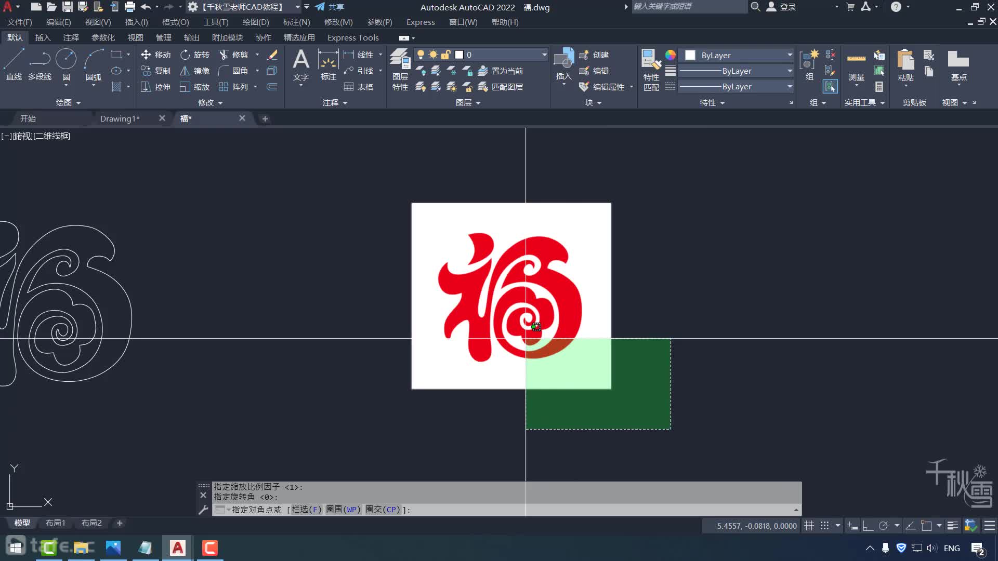The width and height of the screenshot is (998, 561).
Task: Select the 栏选(F) command option
Action: pyautogui.click(x=307, y=510)
